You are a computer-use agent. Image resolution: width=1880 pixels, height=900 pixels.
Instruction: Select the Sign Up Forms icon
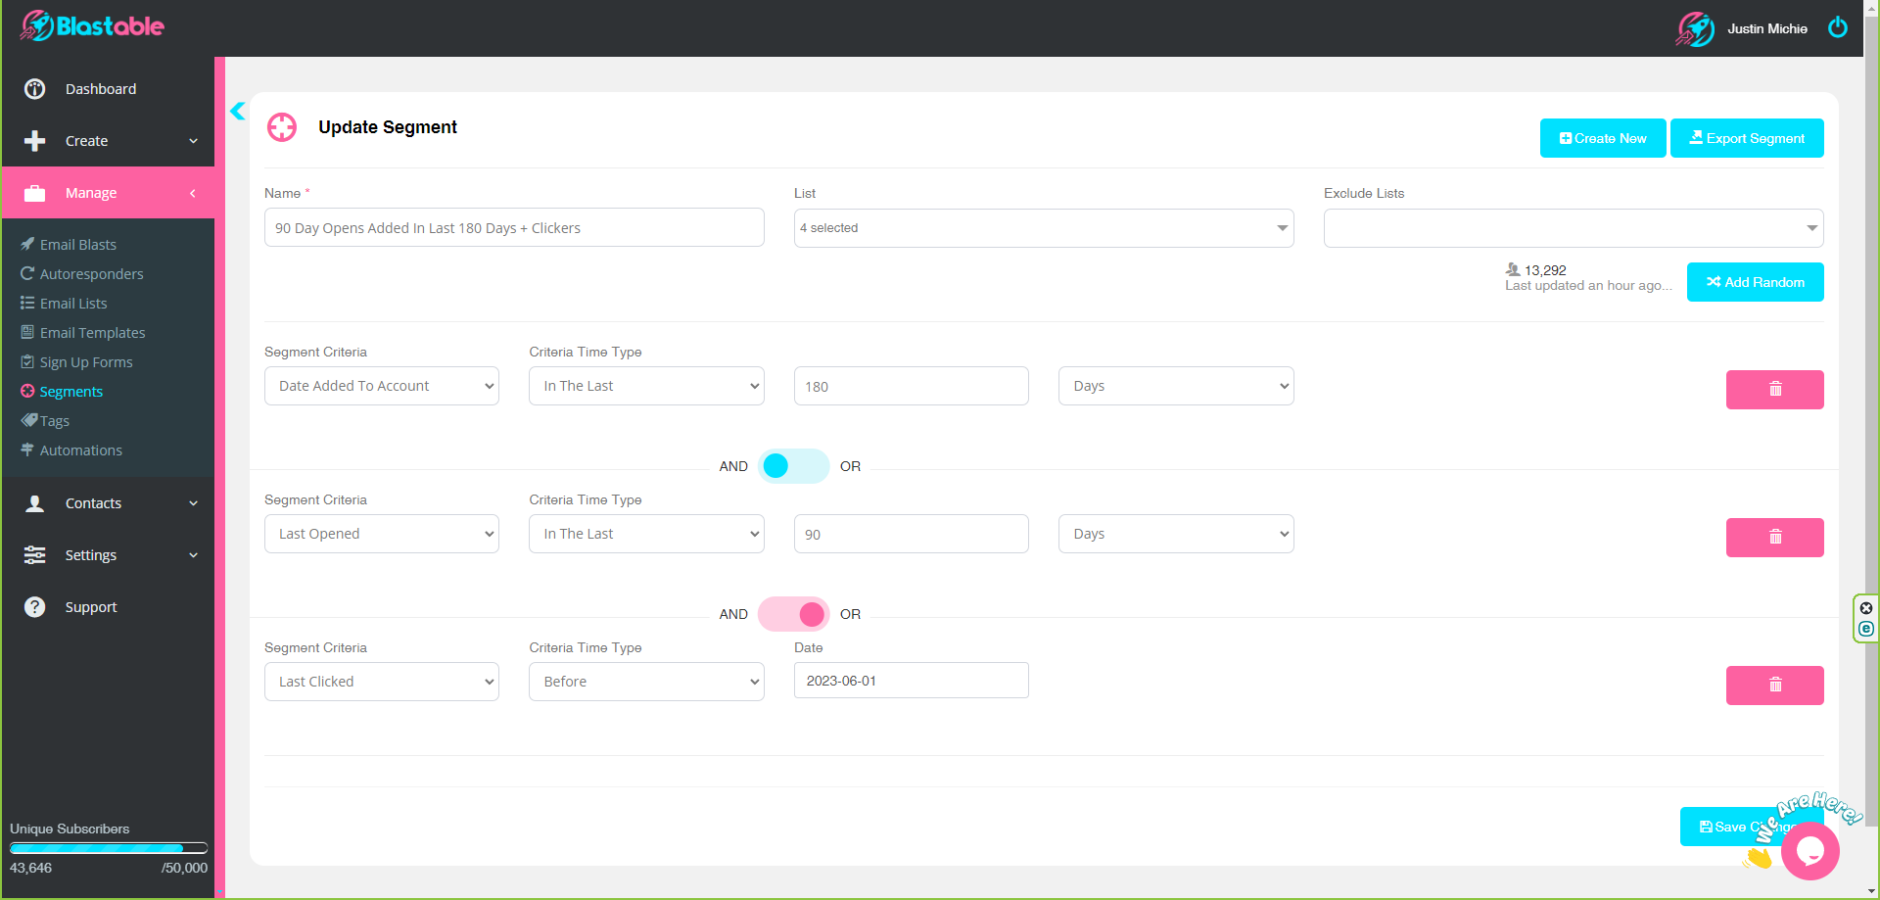click(x=28, y=361)
